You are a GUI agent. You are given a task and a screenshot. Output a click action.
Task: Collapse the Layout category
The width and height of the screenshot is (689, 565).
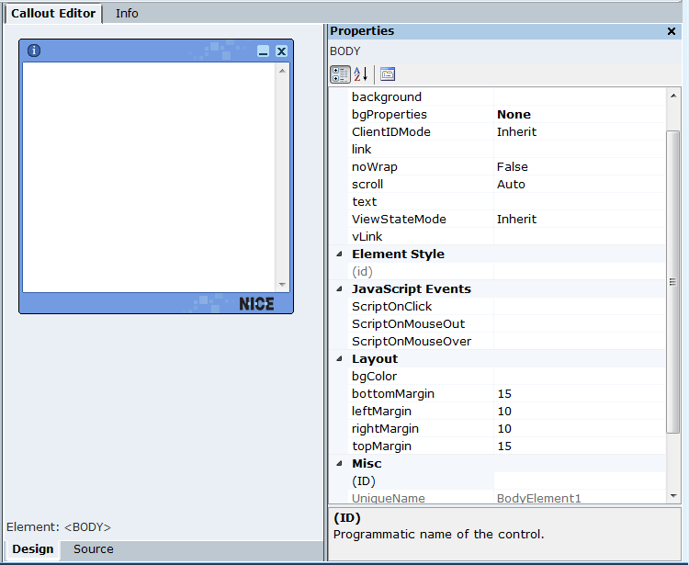pyautogui.click(x=339, y=359)
